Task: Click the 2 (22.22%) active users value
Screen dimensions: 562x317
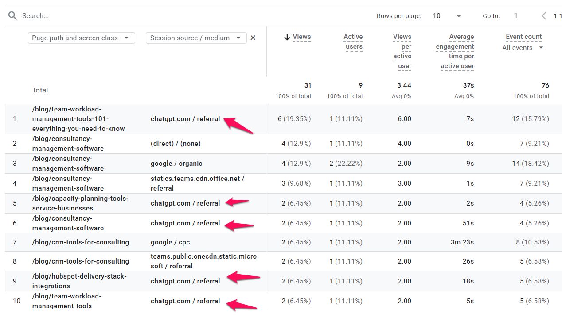Action: click(x=346, y=164)
